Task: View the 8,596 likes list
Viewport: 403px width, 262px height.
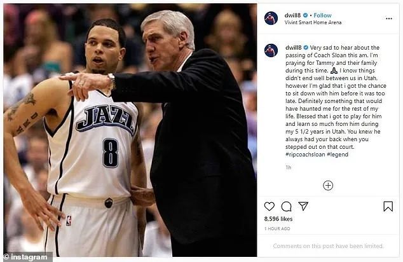Action: (x=278, y=219)
